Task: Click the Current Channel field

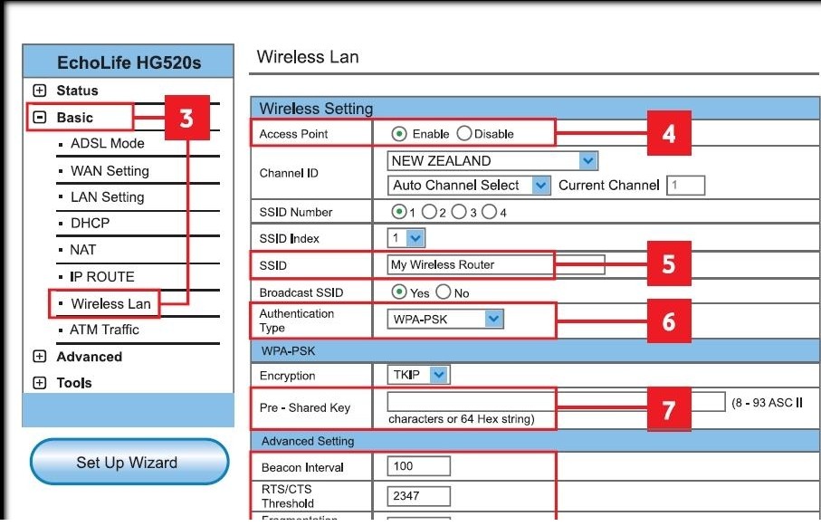Action: pyautogui.click(x=685, y=185)
